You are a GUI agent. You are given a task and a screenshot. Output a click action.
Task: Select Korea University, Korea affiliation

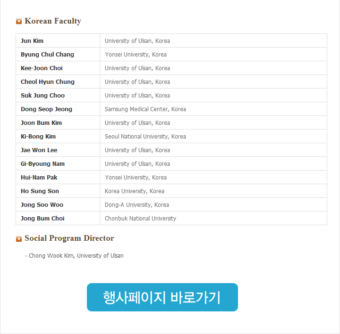pyautogui.click(x=135, y=191)
